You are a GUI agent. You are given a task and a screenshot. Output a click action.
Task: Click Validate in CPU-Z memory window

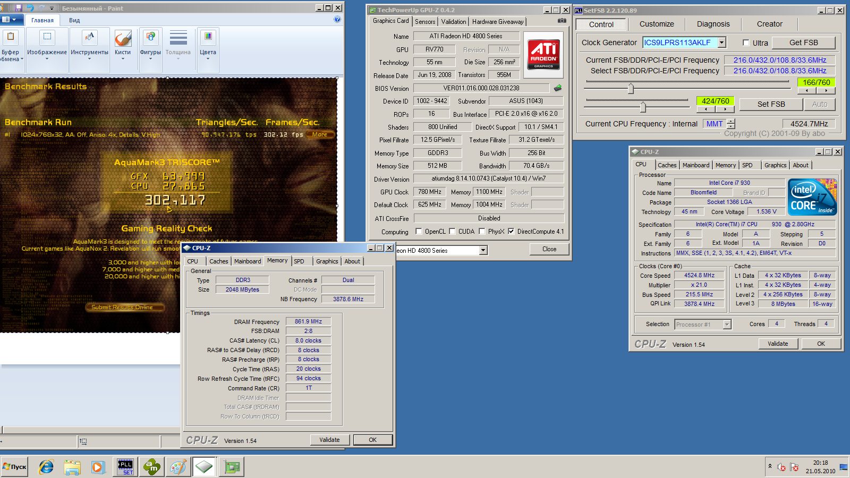[x=329, y=440]
